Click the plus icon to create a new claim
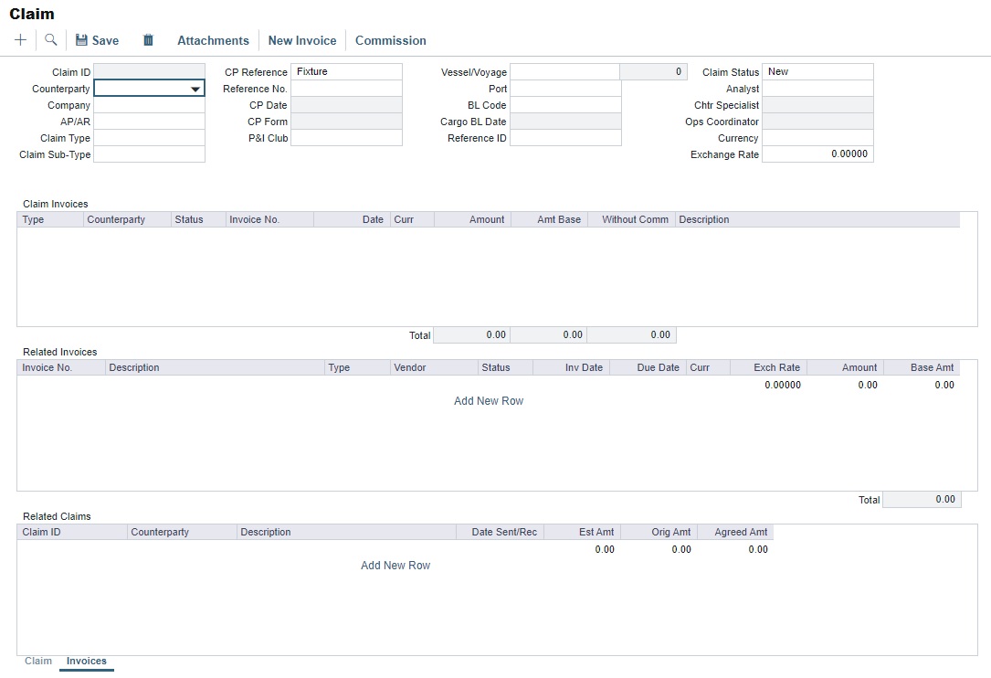The height and width of the screenshot is (678, 991). pyautogui.click(x=20, y=39)
